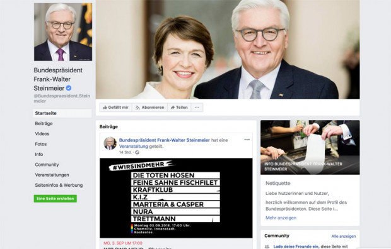Open the Community sidebar section
Image resolution: width=391 pixels, height=249 pixels.
[47, 165]
